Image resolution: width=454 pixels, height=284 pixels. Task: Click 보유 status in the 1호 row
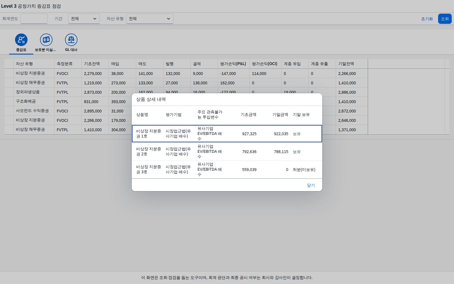(x=297, y=134)
